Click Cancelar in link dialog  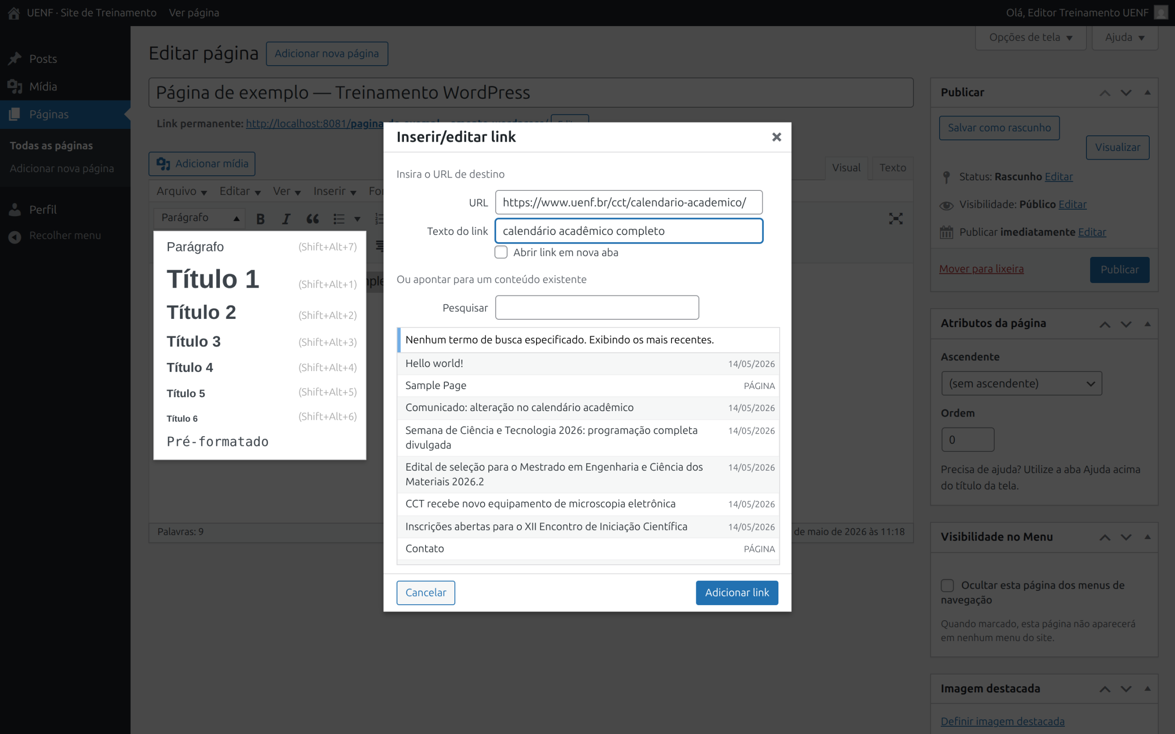pos(426,593)
